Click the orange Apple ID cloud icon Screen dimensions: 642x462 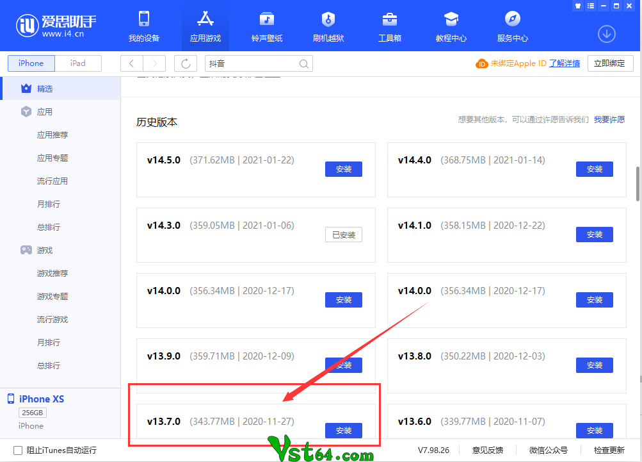pos(481,63)
